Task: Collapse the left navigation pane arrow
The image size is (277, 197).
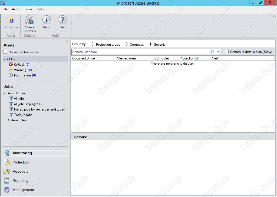Action: point(67,41)
